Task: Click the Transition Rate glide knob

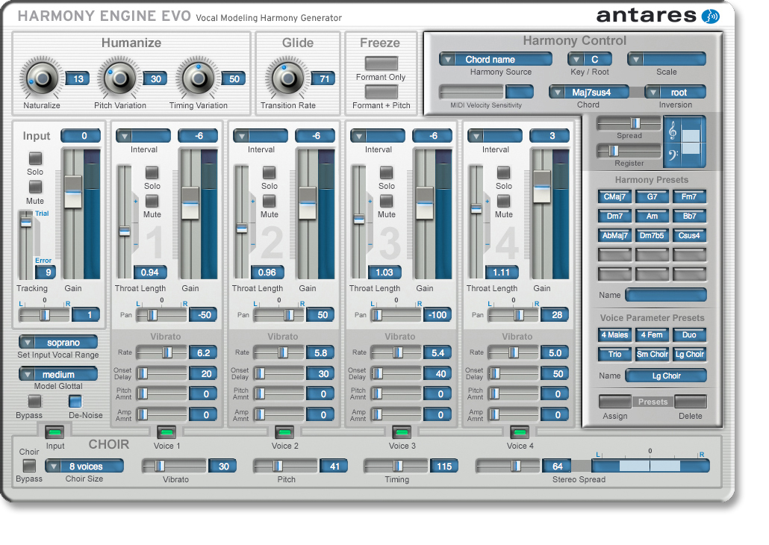Action: (x=288, y=78)
